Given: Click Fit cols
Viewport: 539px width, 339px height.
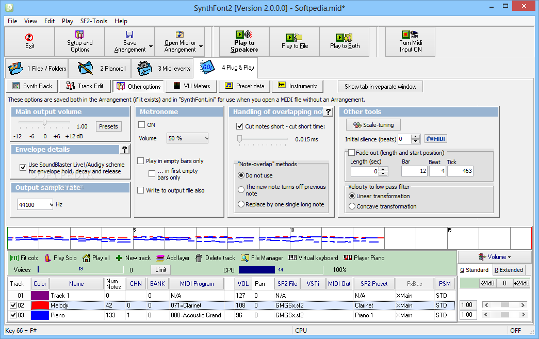Looking at the screenshot, I should [24, 258].
